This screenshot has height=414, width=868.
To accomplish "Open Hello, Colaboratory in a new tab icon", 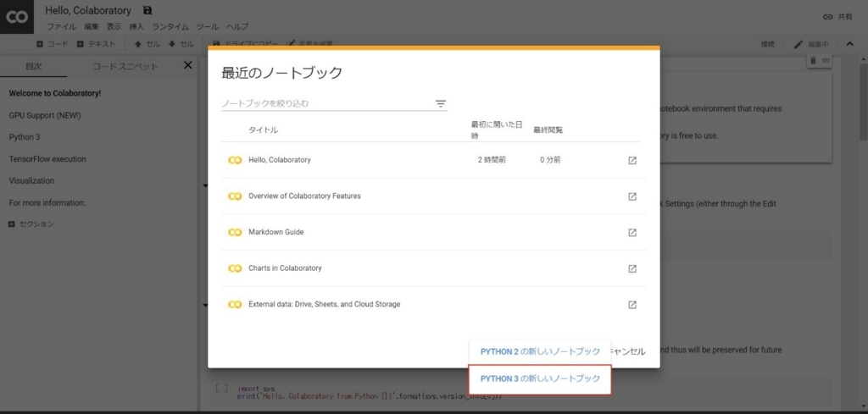I will click(x=632, y=160).
